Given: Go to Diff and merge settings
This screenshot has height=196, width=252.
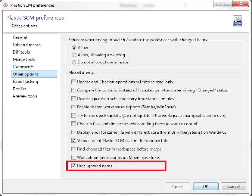Looking at the screenshot, I should coord(27,45).
